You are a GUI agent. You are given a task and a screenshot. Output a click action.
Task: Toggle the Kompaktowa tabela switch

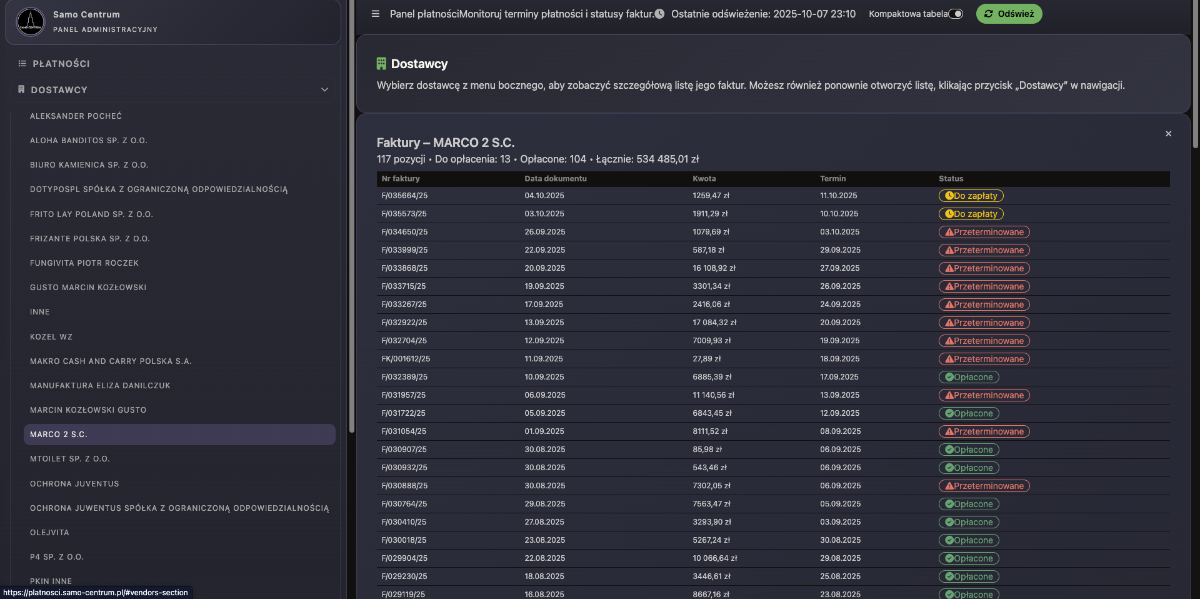click(x=956, y=14)
